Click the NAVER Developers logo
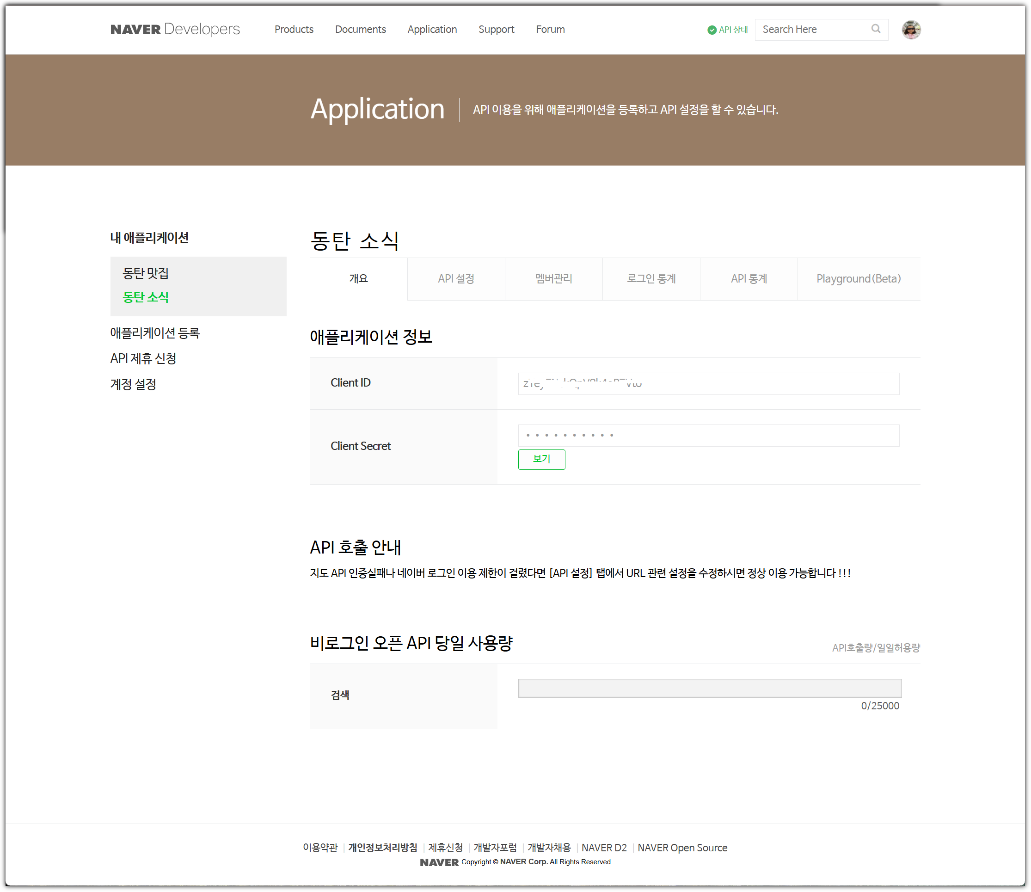Image resolution: width=1031 pixels, height=892 pixels. coord(175,30)
